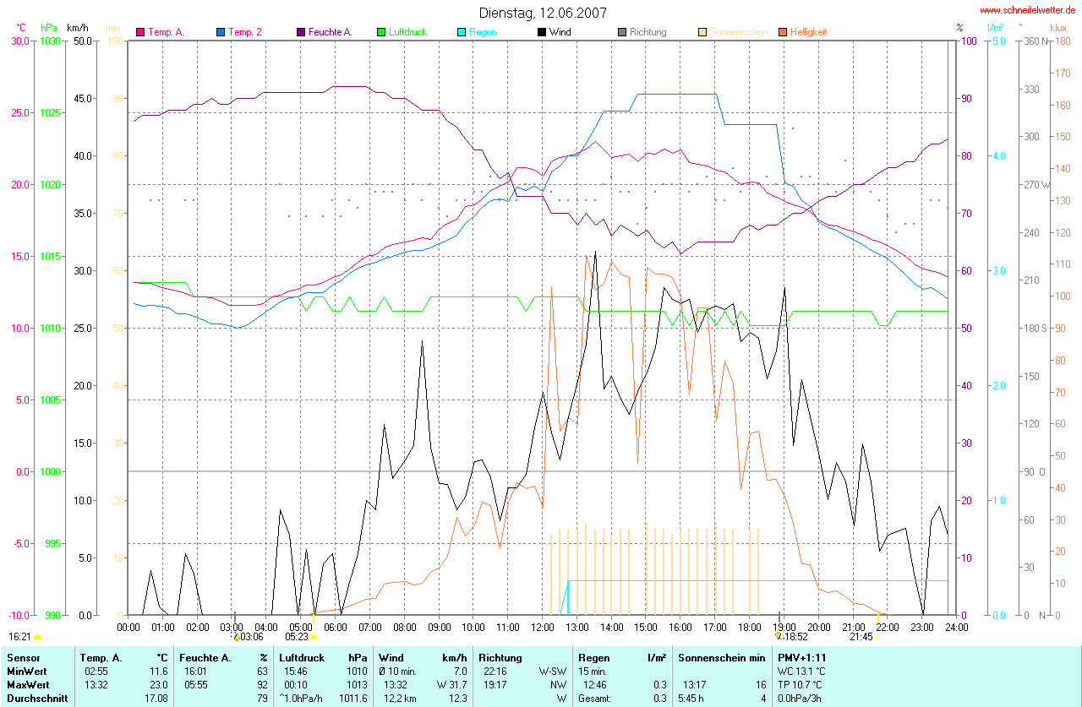Click the Feuchte A. table column header
Viewport: 1082px width, 707px height.
205,657
